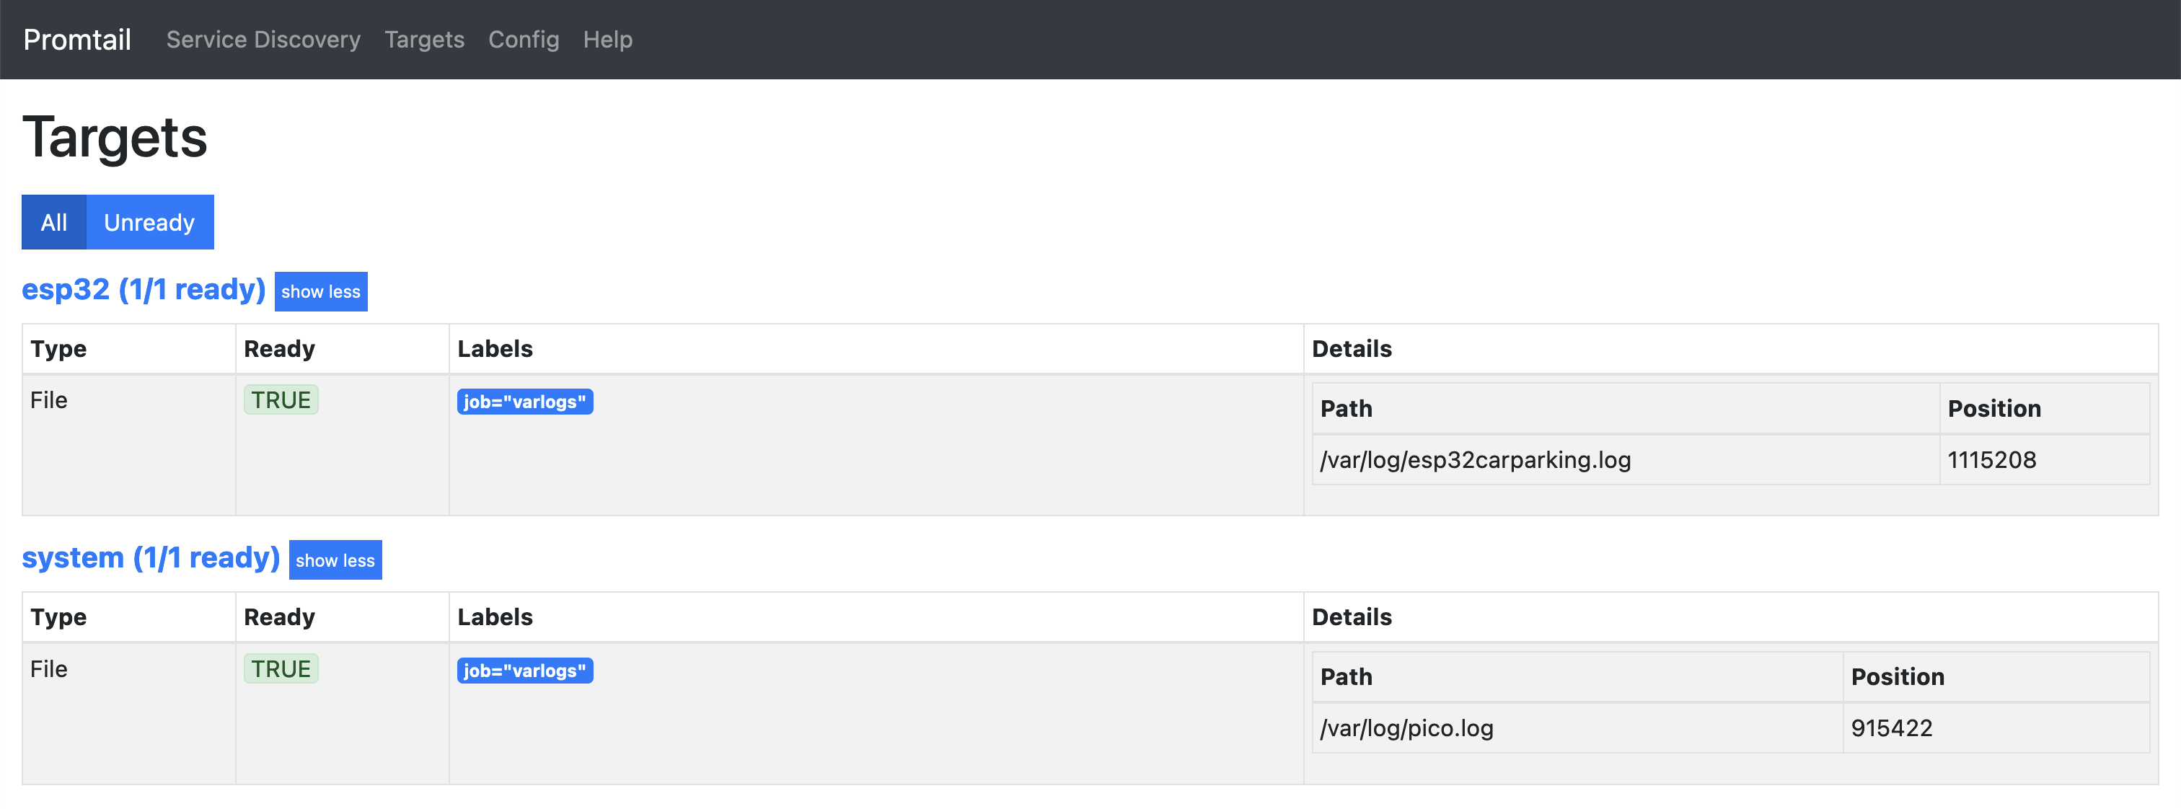This screenshot has height=809, width=2181.
Task: Collapse esp32 section with show less
Action: (x=321, y=292)
